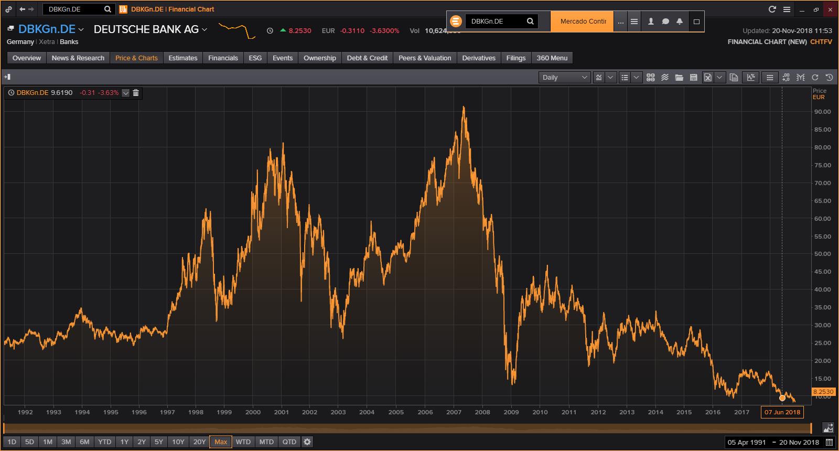839x451 pixels.
Task: Open the Daily interval dropdown
Action: point(565,77)
